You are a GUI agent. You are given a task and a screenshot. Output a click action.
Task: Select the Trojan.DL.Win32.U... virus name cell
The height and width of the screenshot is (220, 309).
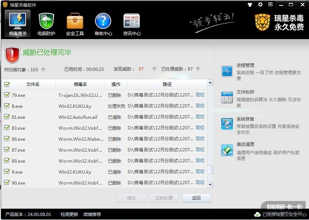coord(80,95)
